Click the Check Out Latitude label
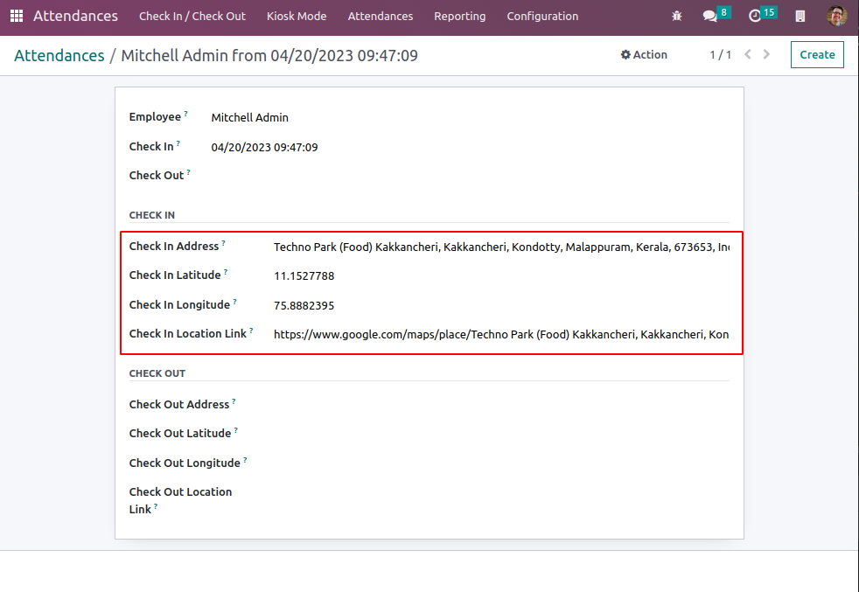 pos(180,434)
